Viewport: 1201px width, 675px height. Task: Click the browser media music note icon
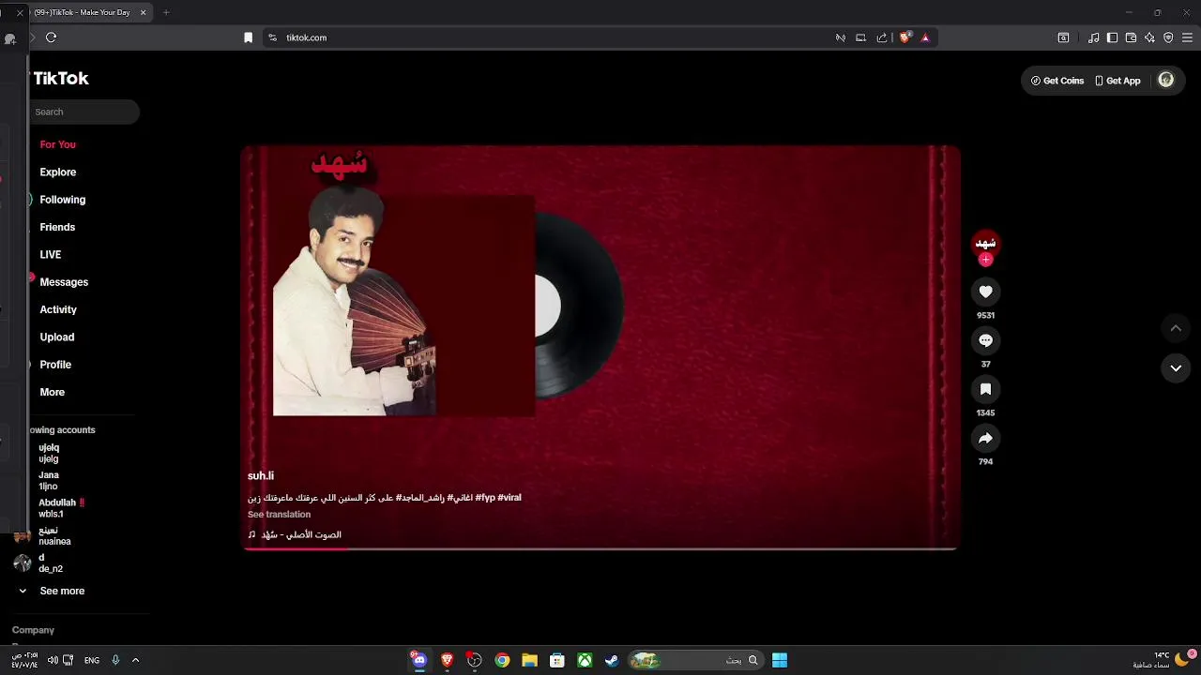(1094, 37)
